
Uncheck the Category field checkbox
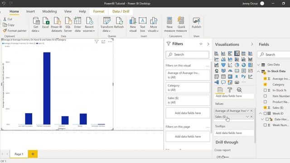tap(265, 85)
